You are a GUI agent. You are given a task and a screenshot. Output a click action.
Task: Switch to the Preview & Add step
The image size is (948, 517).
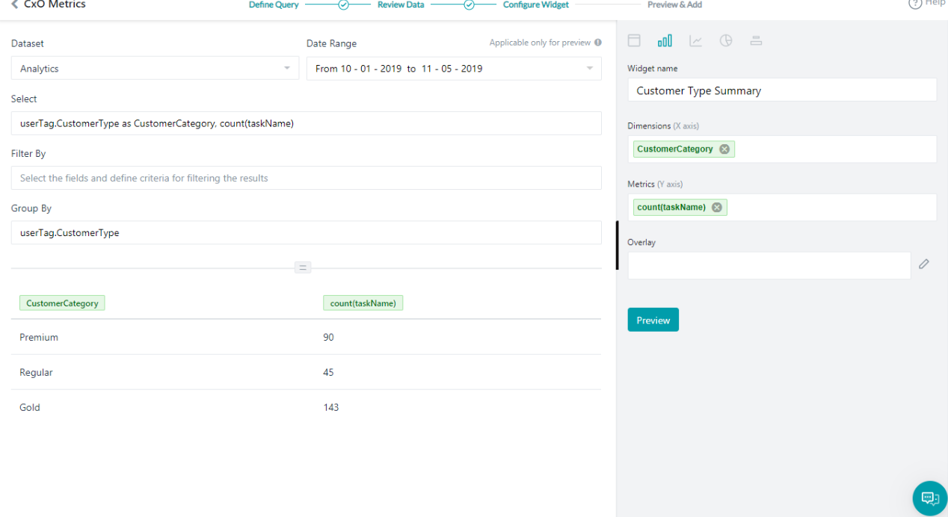[674, 4]
